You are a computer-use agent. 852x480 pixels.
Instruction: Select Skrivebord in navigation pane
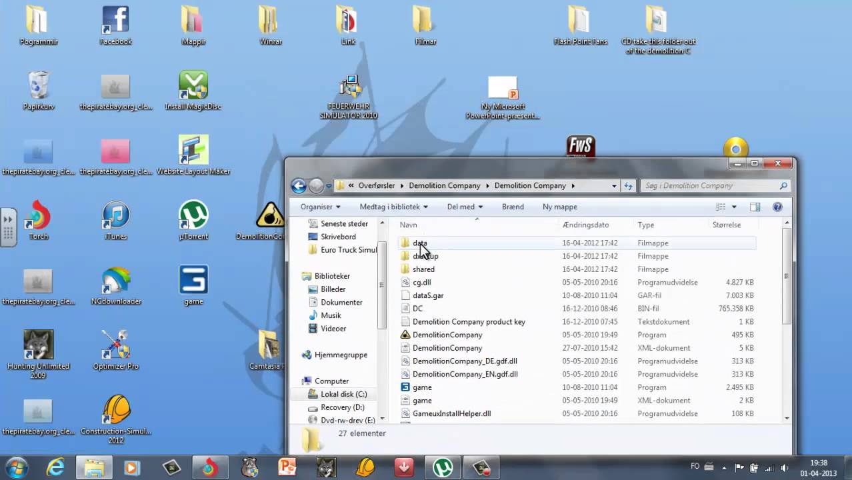click(x=332, y=237)
